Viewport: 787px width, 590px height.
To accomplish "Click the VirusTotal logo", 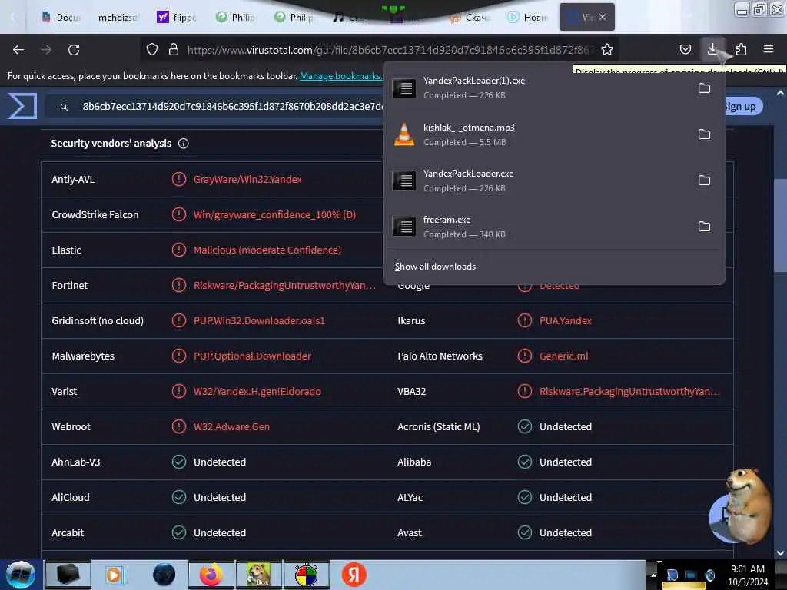I will [x=22, y=106].
